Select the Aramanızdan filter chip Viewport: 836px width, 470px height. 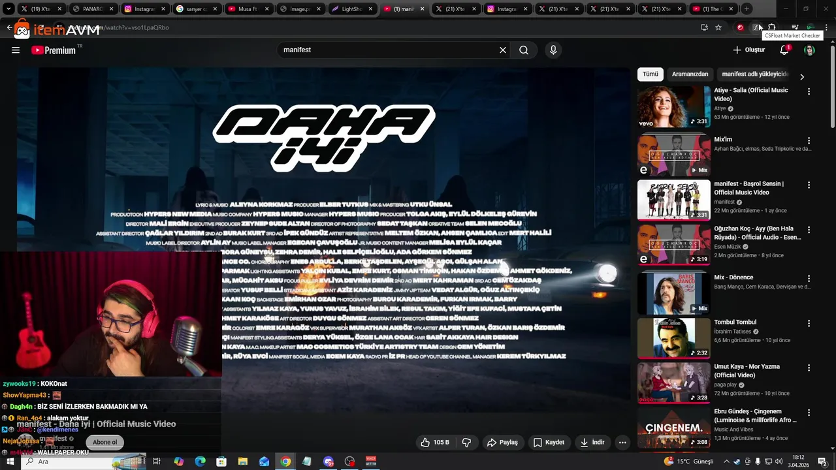coord(690,74)
